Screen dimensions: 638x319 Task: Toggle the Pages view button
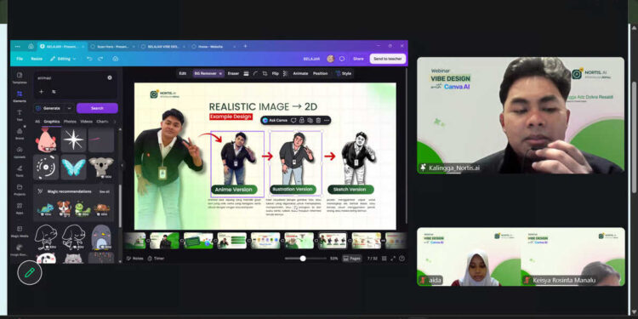(x=352, y=259)
